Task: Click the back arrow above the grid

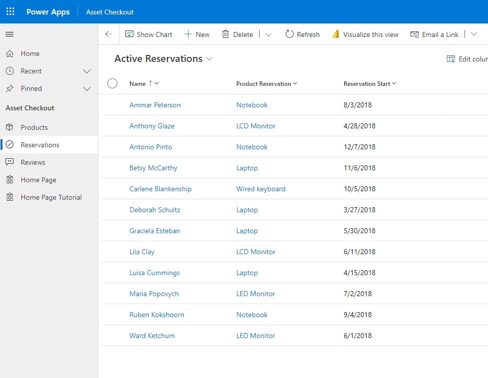Action: click(x=108, y=34)
